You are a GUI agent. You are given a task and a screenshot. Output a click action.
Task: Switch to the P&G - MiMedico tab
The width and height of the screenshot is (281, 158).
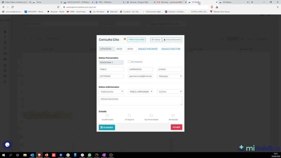pyautogui.click(x=109, y=2)
